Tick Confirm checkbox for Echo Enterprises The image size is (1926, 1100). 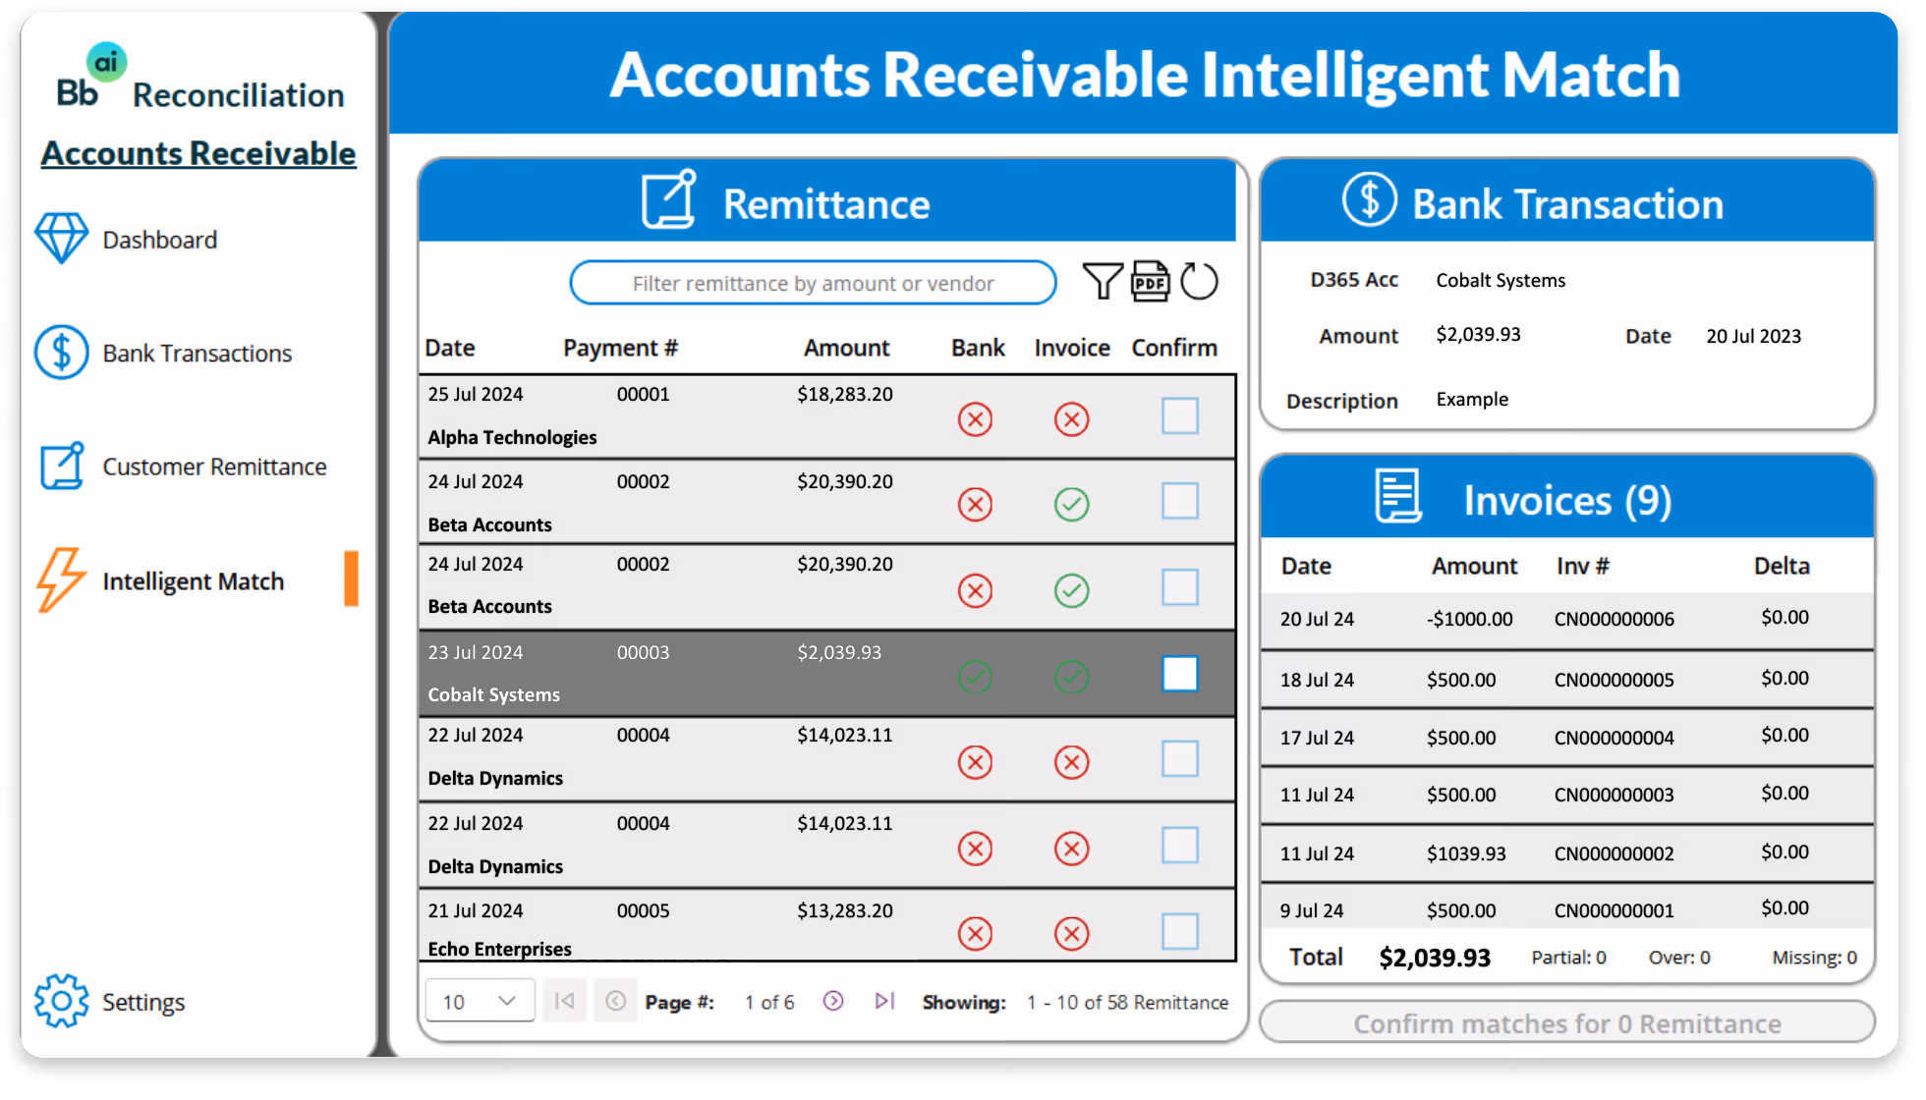coord(1179,931)
